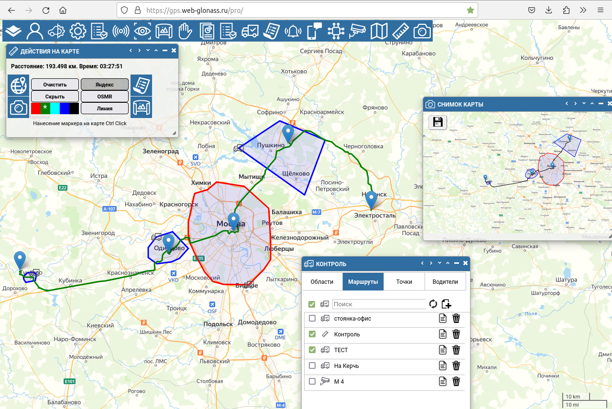Click the Очистить button
The width and height of the screenshot is (612, 409).
55,85
